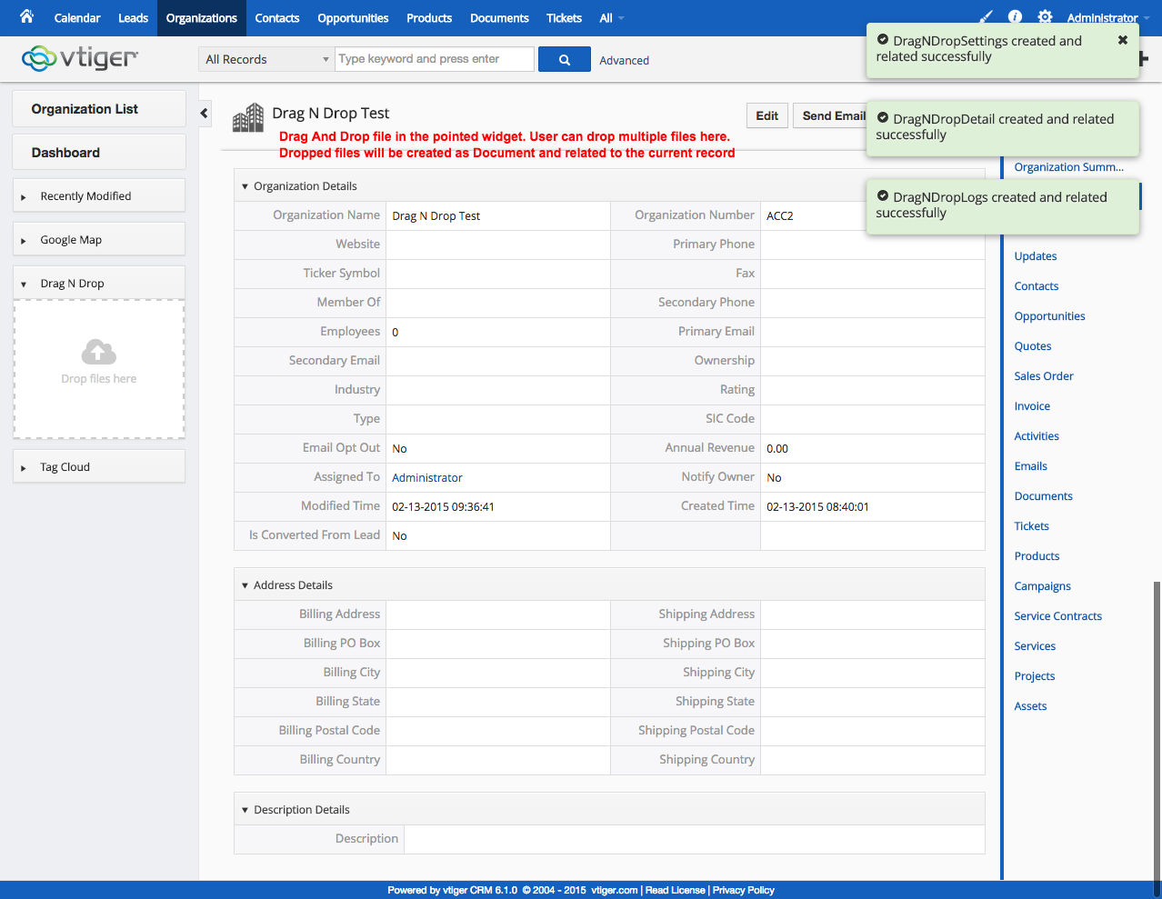Click the Send Email button
The width and height of the screenshot is (1162, 899).
coord(831,115)
